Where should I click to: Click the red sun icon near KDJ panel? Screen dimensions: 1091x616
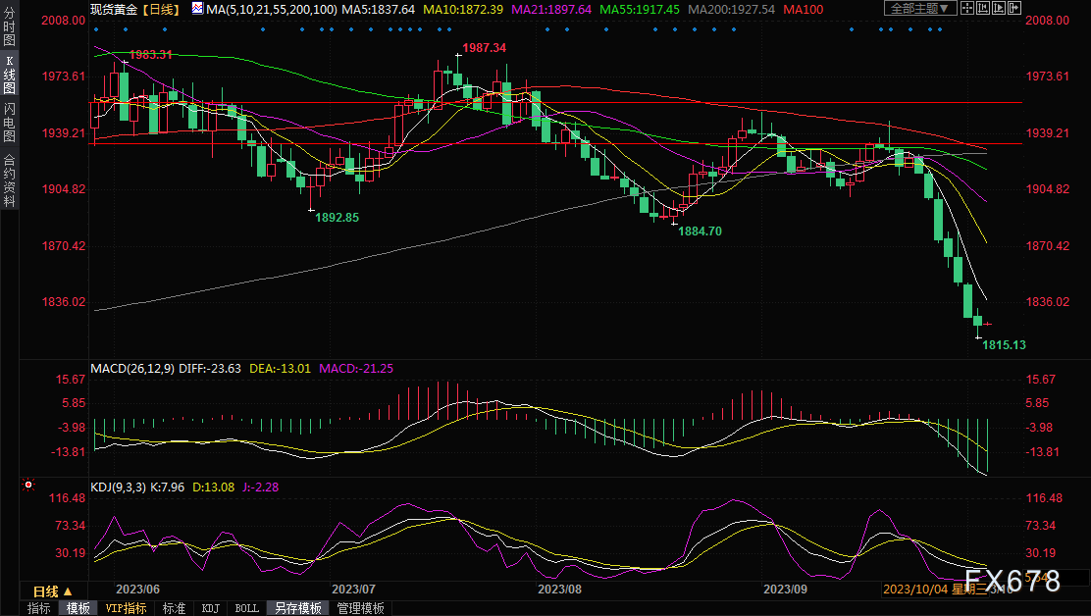pos(28,484)
